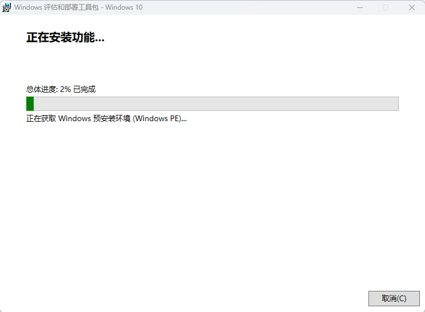Click the word Windows in status line
This screenshot has height=312, width=425.
point(74,119)
